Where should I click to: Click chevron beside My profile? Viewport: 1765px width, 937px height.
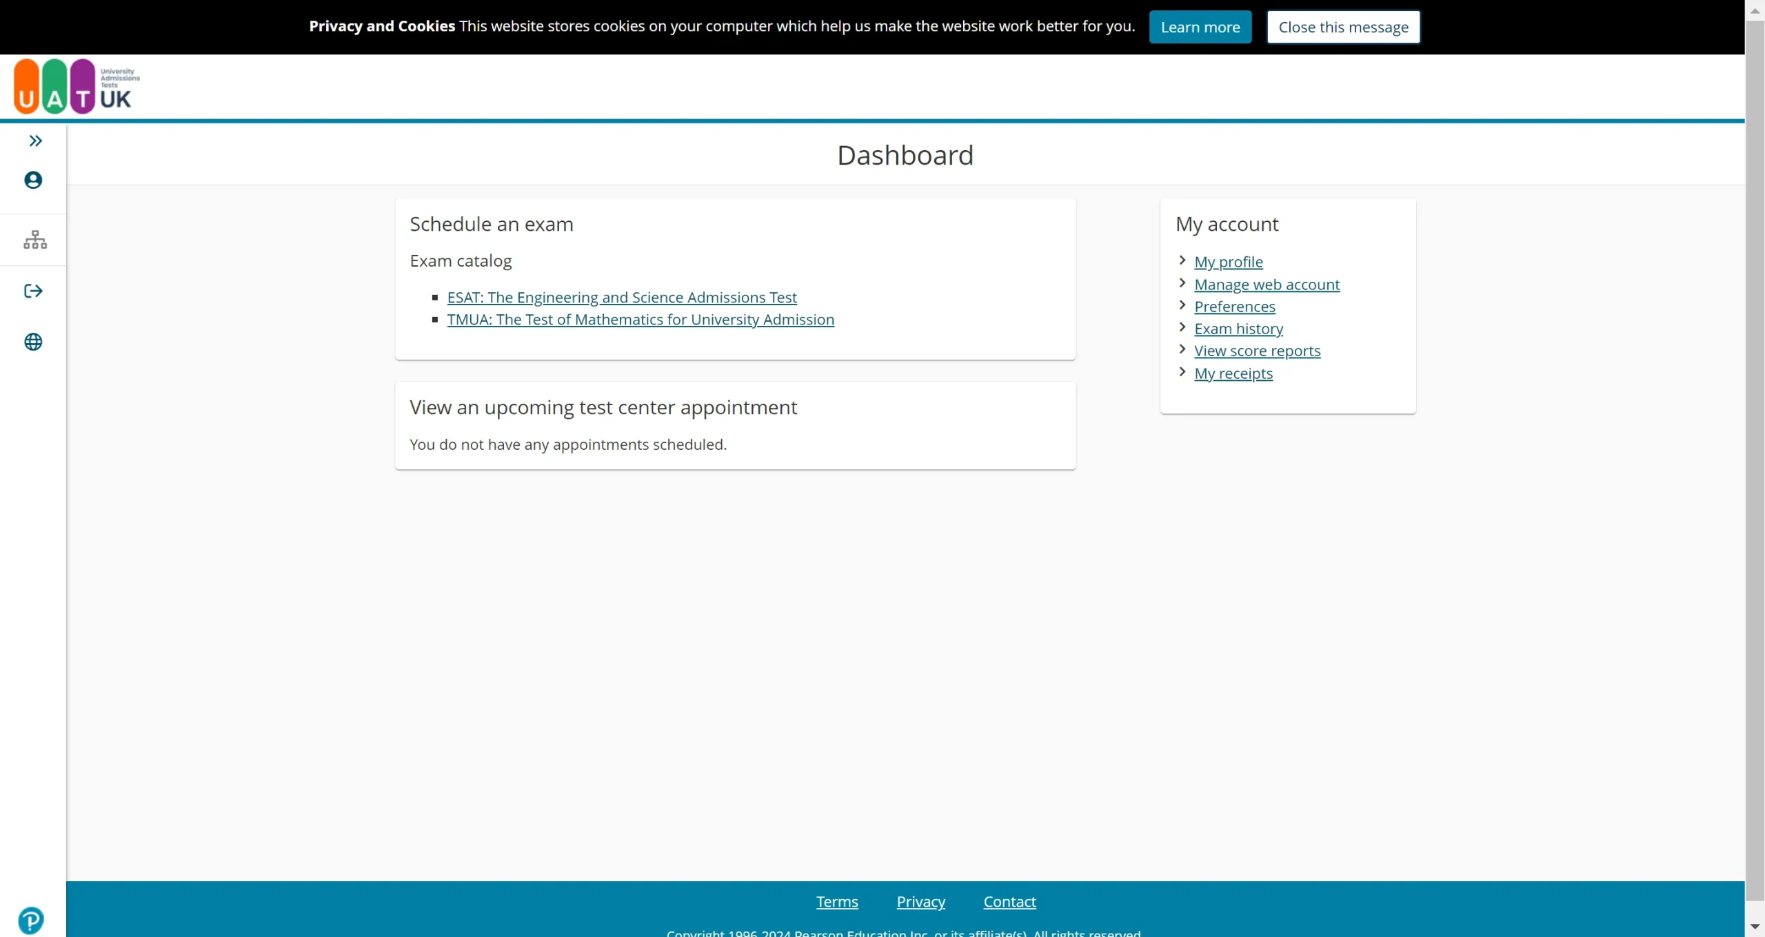[1182, 260]
